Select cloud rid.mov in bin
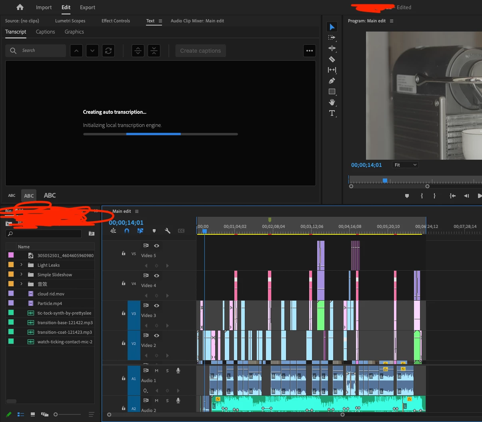The image size is (482, 422). click(51, 294)
